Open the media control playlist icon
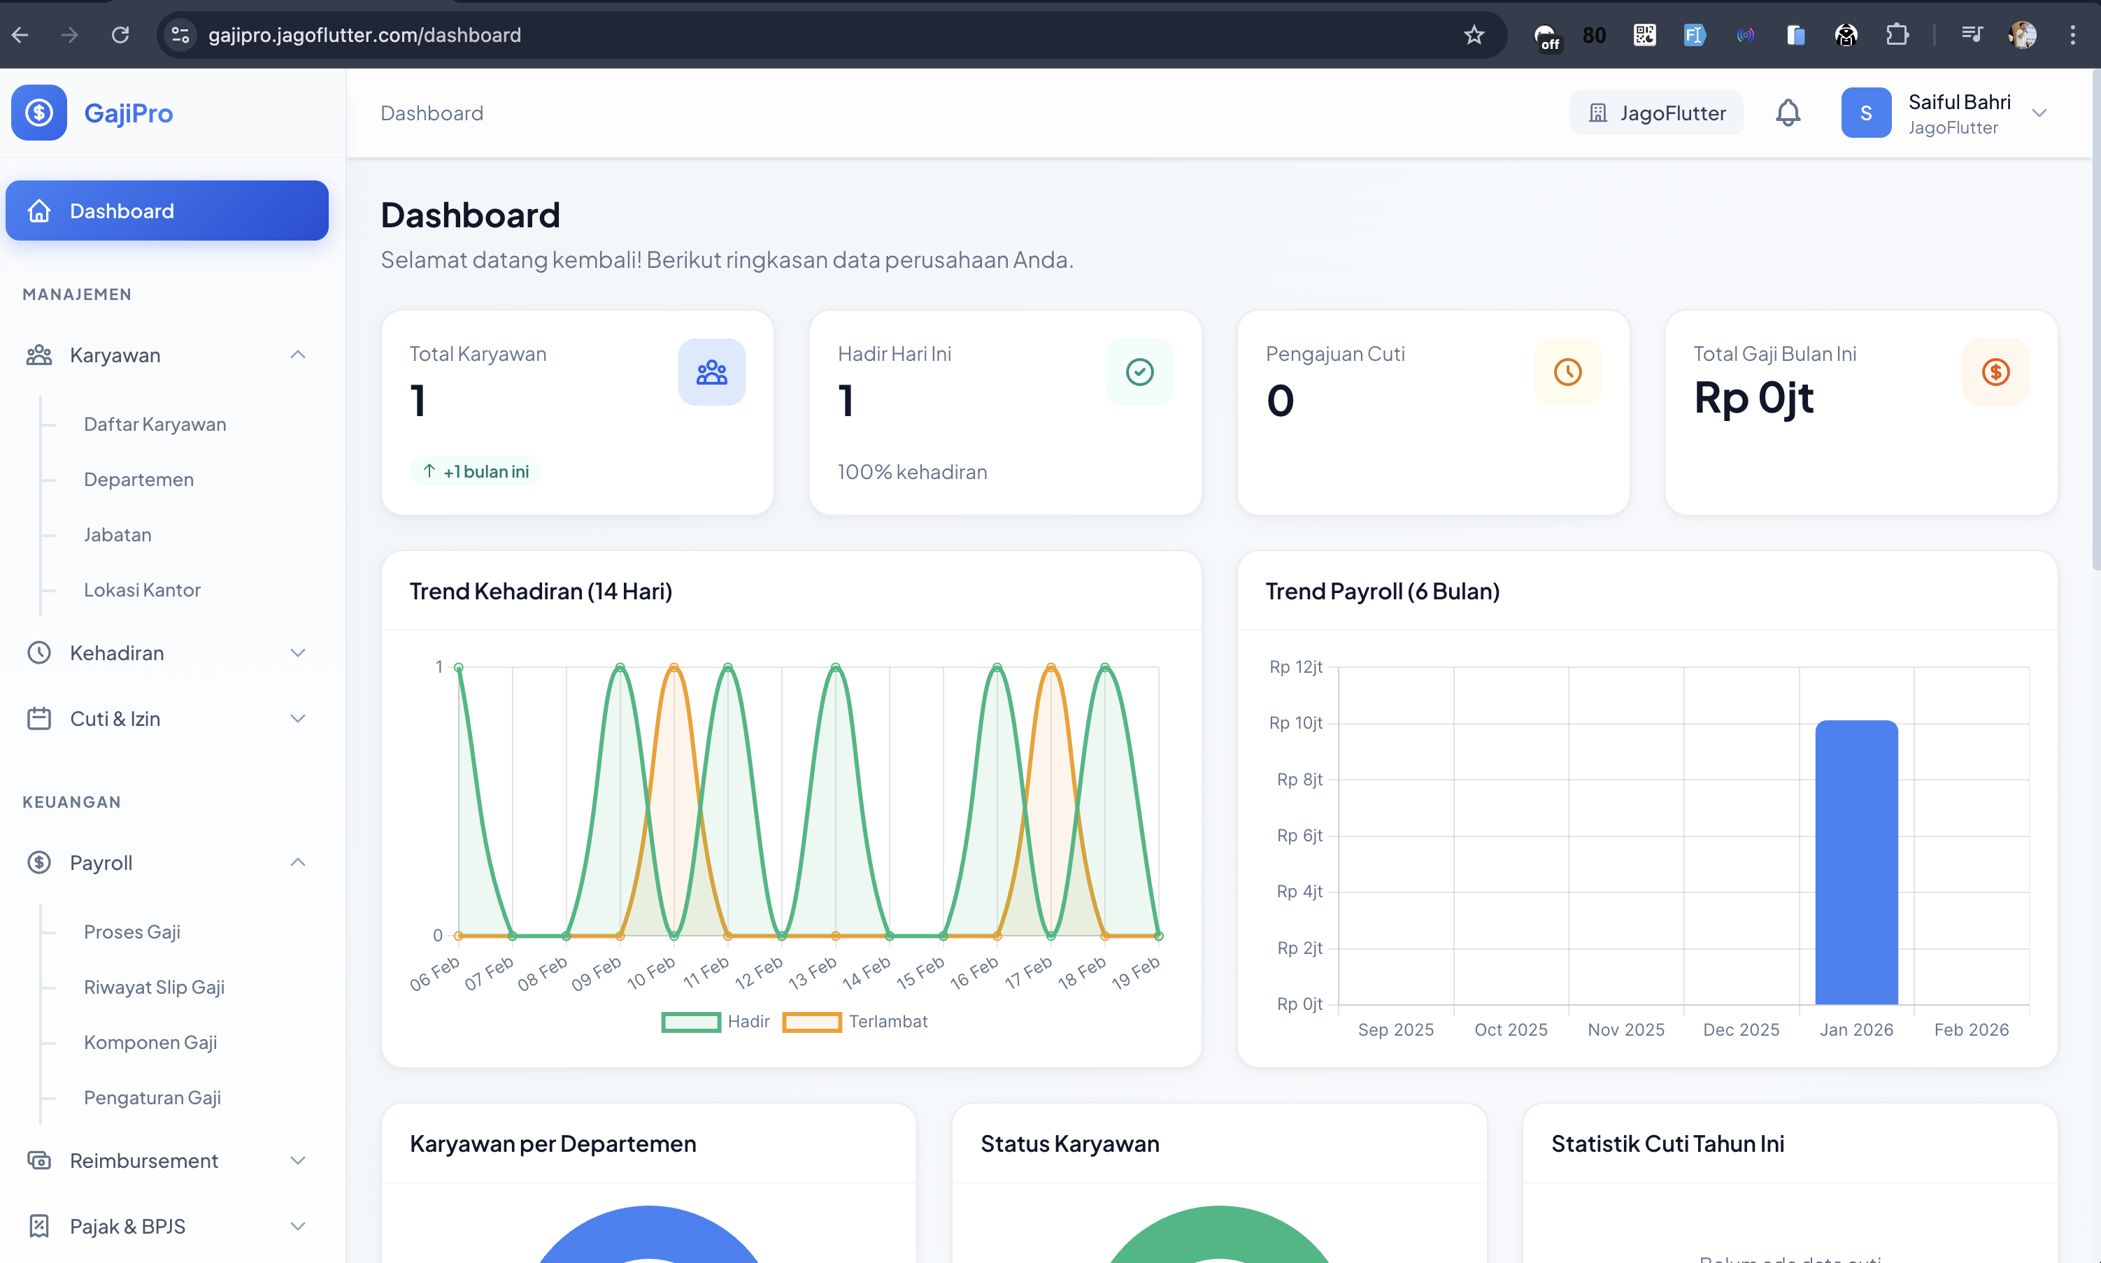 (x=1972, y=35)
